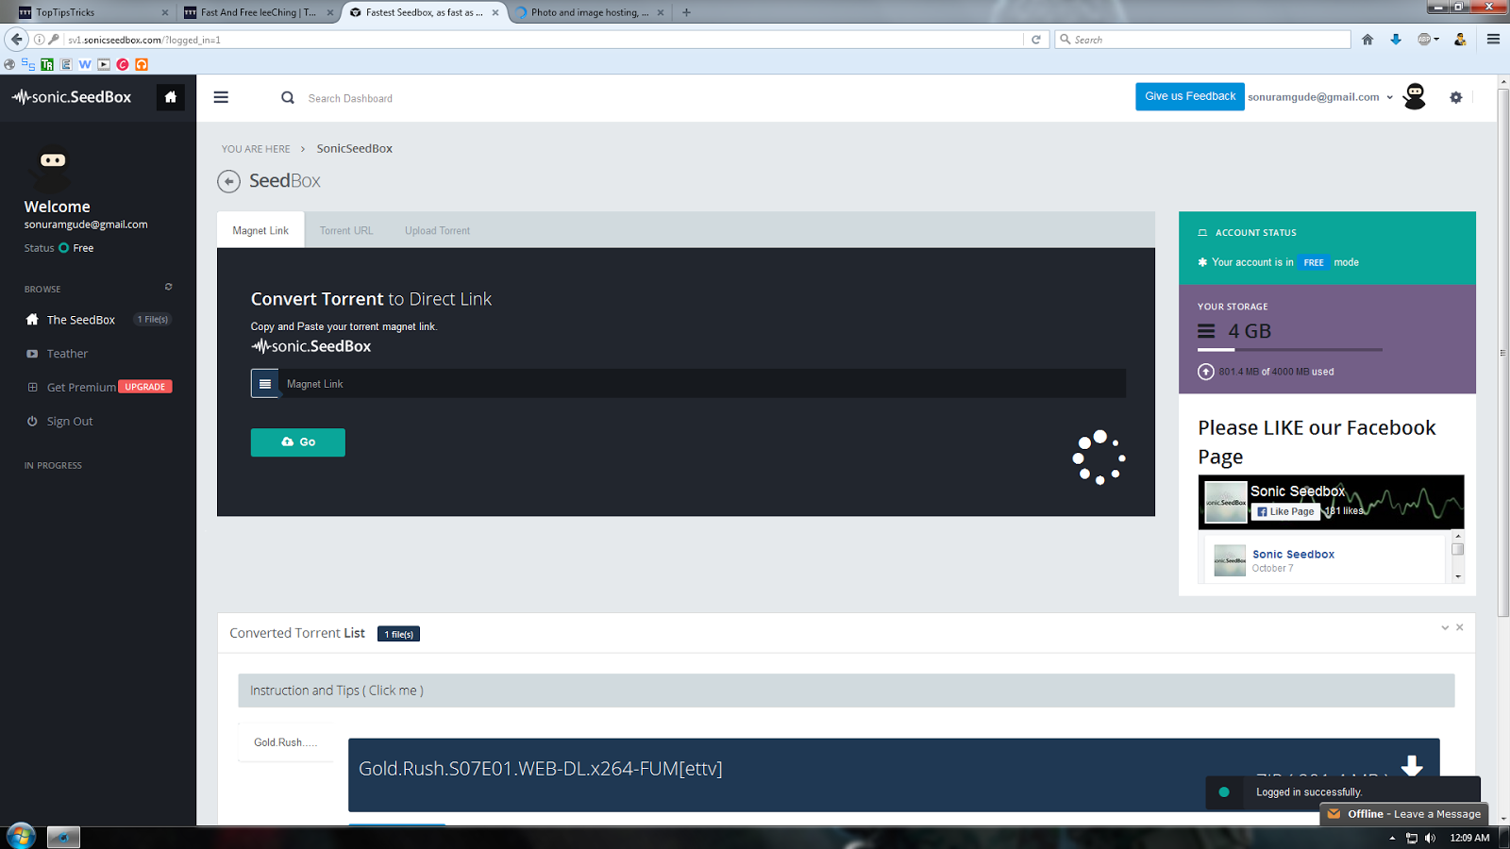
Task: Click the orange bookmark icon in bookmarks bar
Action: pyautogui.click(x=142, y=64)
